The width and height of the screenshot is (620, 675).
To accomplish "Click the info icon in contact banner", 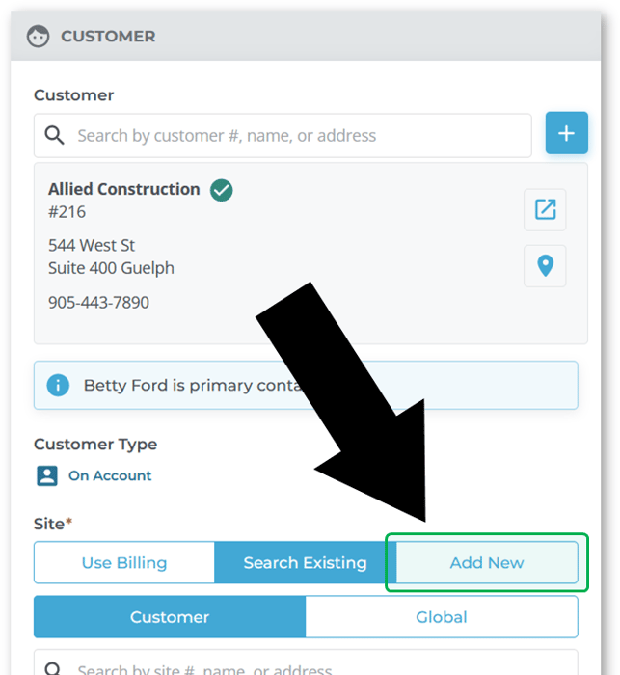I will click(58, 386).
